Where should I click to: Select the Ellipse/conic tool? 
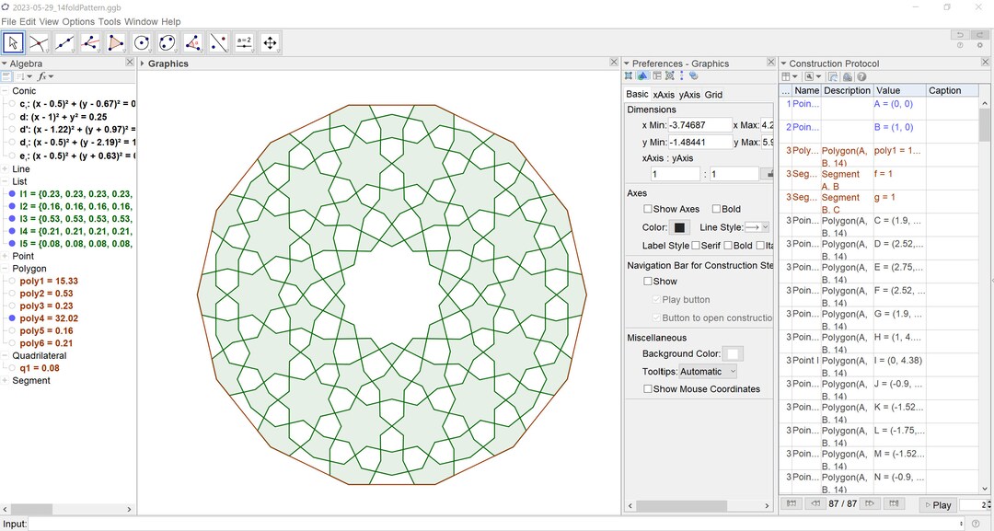(x=167, y=42)
